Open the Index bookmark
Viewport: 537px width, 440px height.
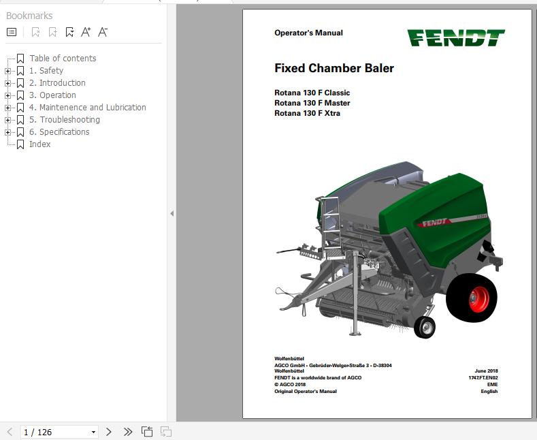click(x=40, y=144)
